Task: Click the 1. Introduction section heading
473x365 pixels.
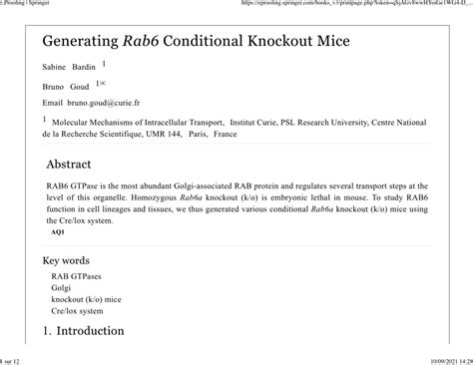Action: pyautogui.click(x=83, y=331)
